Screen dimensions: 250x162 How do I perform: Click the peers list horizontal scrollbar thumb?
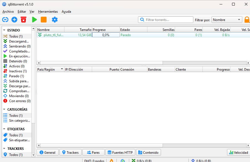point(101,145)
